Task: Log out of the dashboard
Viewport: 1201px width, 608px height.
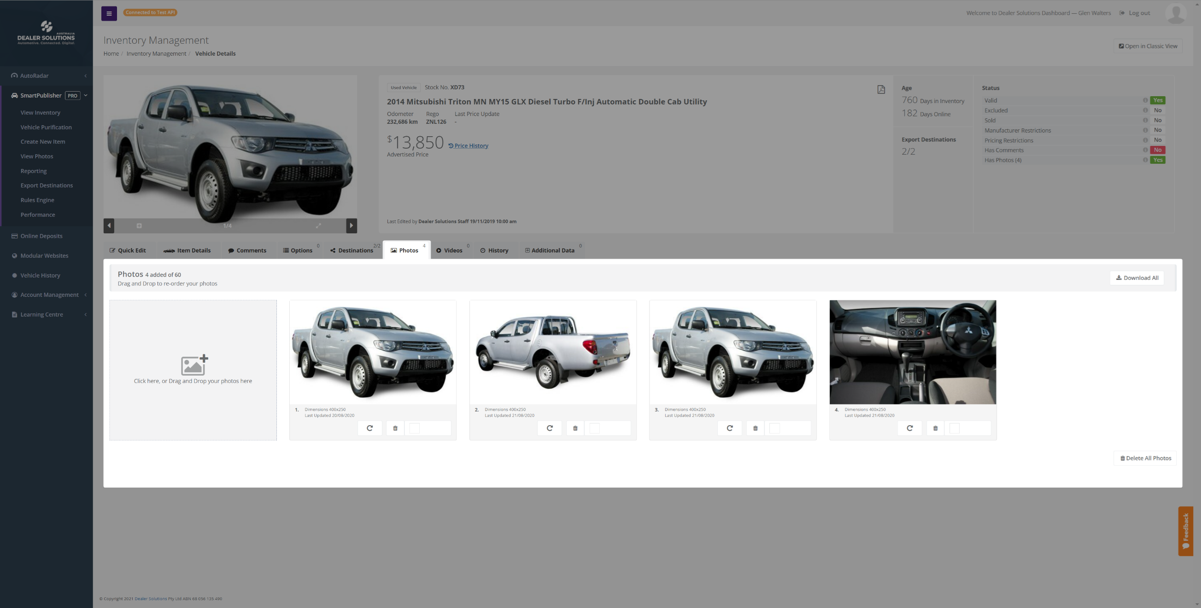Action: point(1135,13)
